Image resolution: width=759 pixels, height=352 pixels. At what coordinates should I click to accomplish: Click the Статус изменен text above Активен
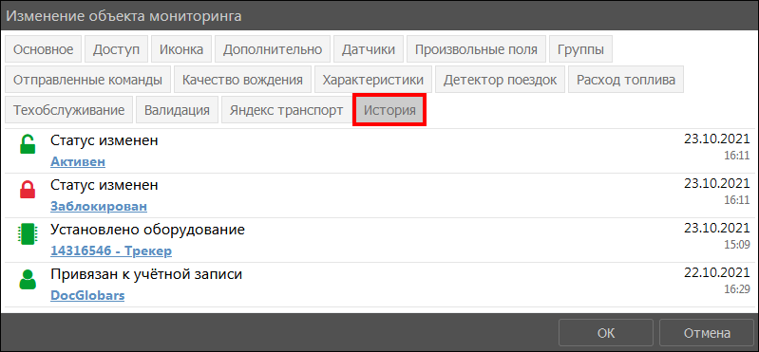[104, 140]
